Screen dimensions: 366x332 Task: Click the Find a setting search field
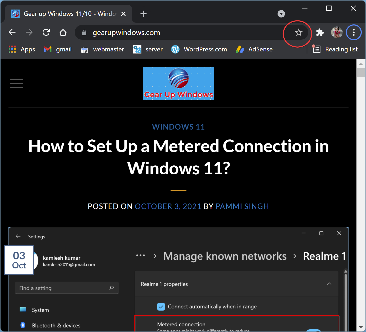[67, 288]
